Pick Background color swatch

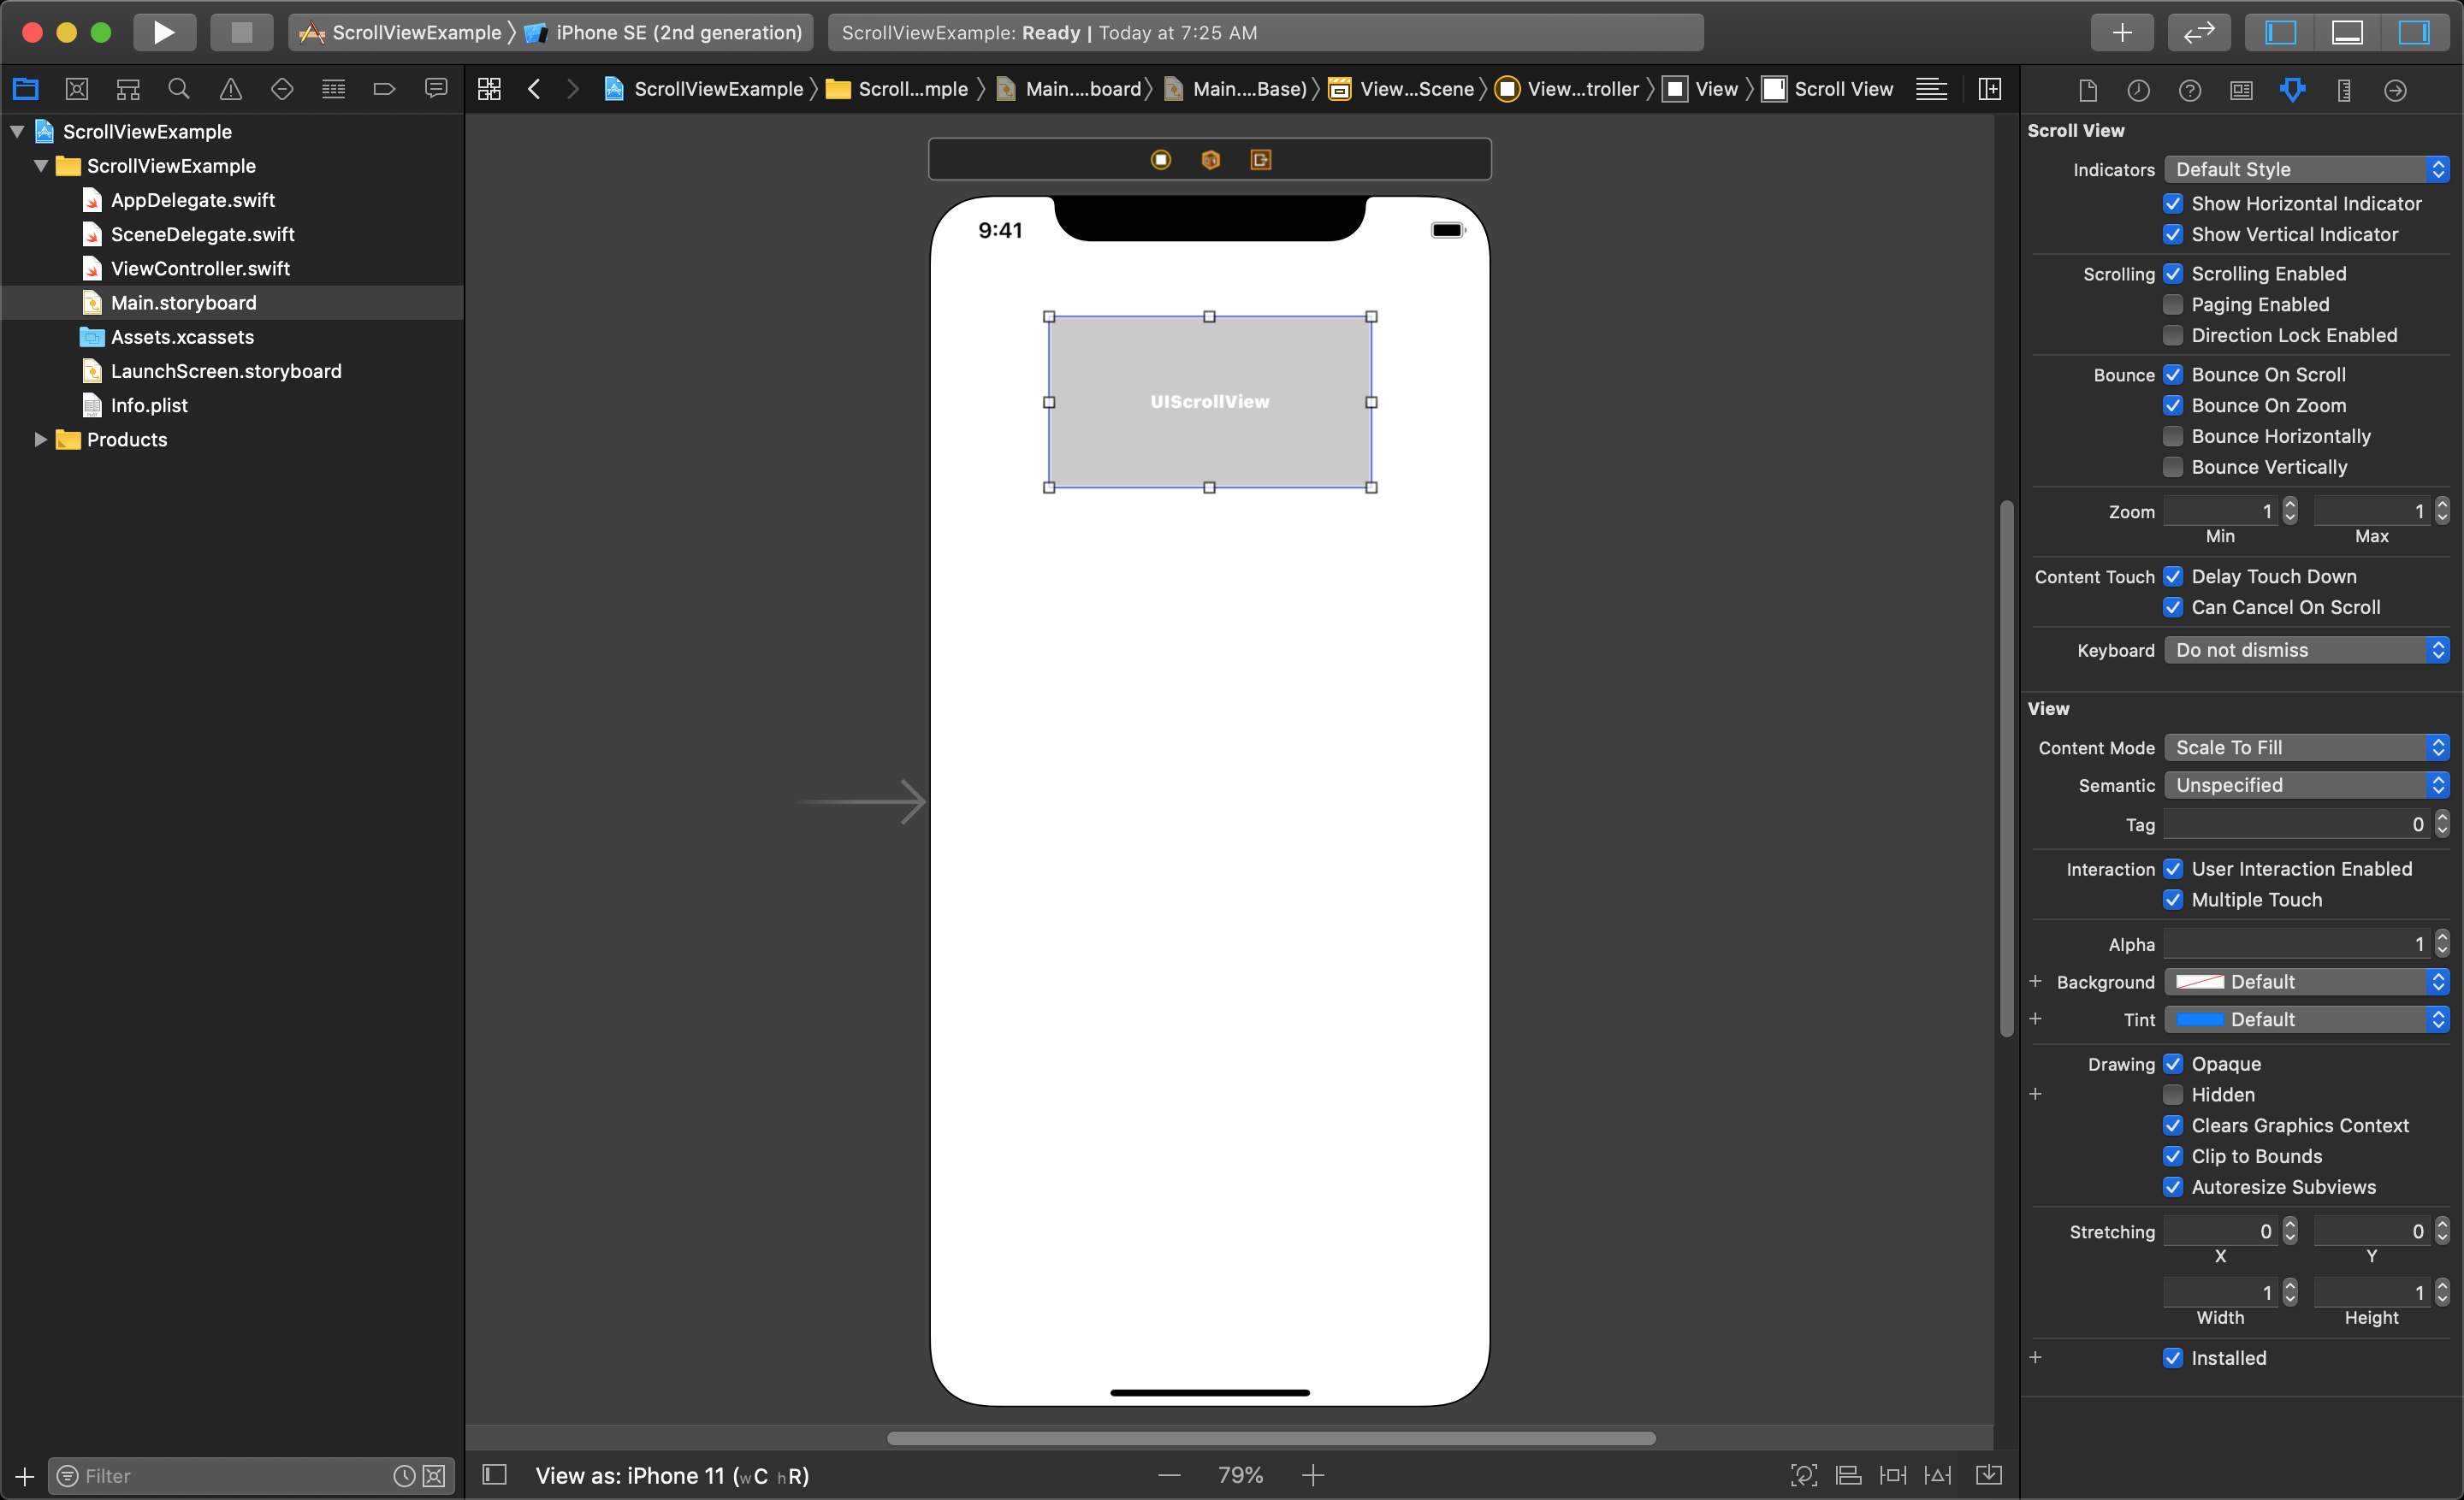tap(2200, 983)
